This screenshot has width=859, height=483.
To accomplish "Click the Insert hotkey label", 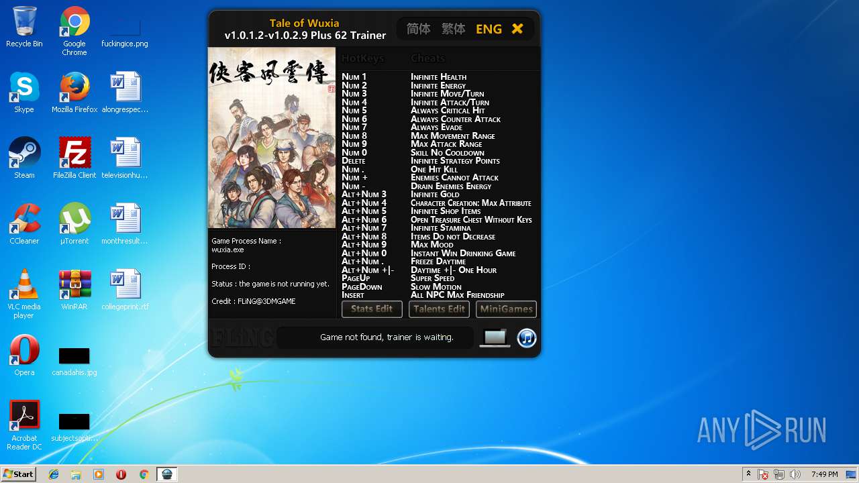I will click(x=353, y=295).
